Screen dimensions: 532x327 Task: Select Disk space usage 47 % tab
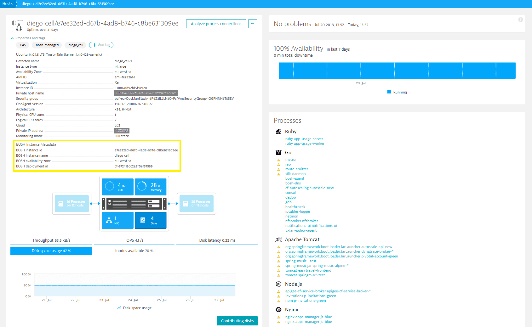coord(51,251)
